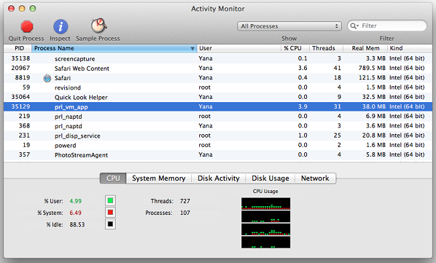Click the green zoom window button
The height and width of the screenshot is (263, 436).
coord(33,9)
